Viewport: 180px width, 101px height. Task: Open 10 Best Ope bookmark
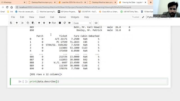click(x=147, y=12)
